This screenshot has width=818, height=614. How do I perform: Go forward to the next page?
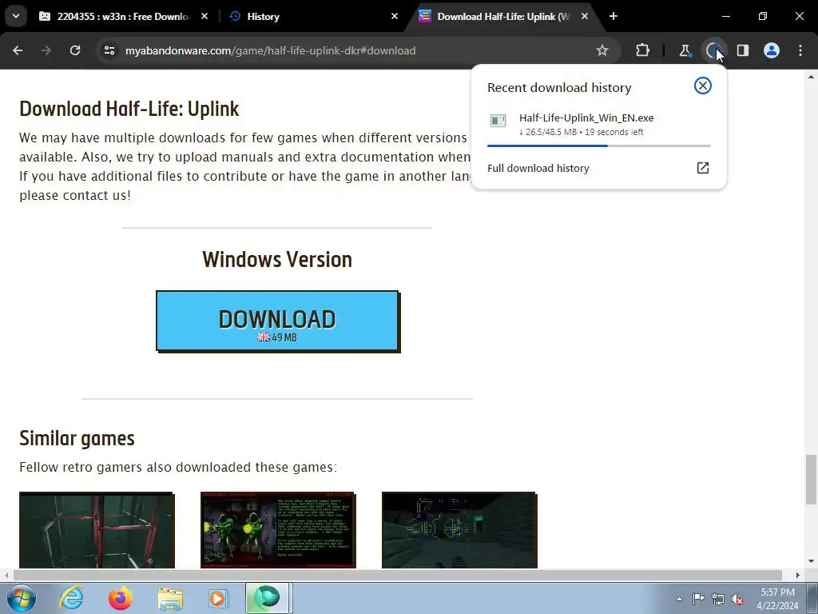click(x=46, y=50)
